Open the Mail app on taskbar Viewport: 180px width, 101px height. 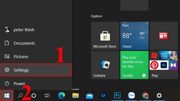tap(89, 96)
